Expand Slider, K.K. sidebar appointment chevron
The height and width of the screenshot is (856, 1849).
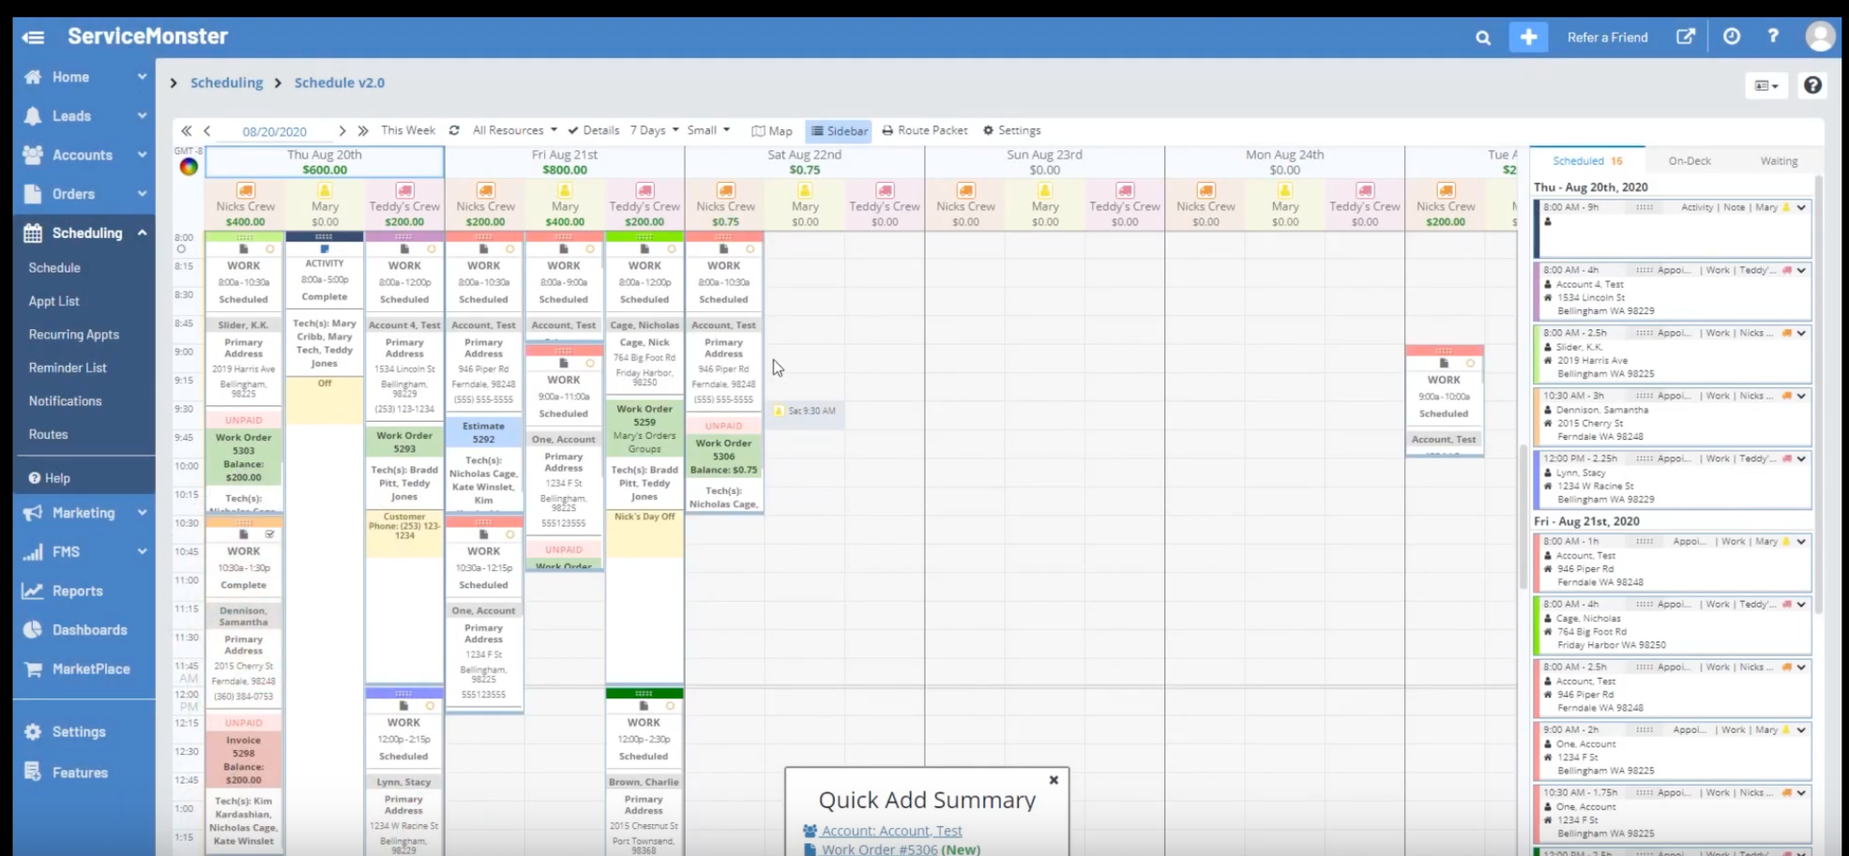(x=1802, y=333)
